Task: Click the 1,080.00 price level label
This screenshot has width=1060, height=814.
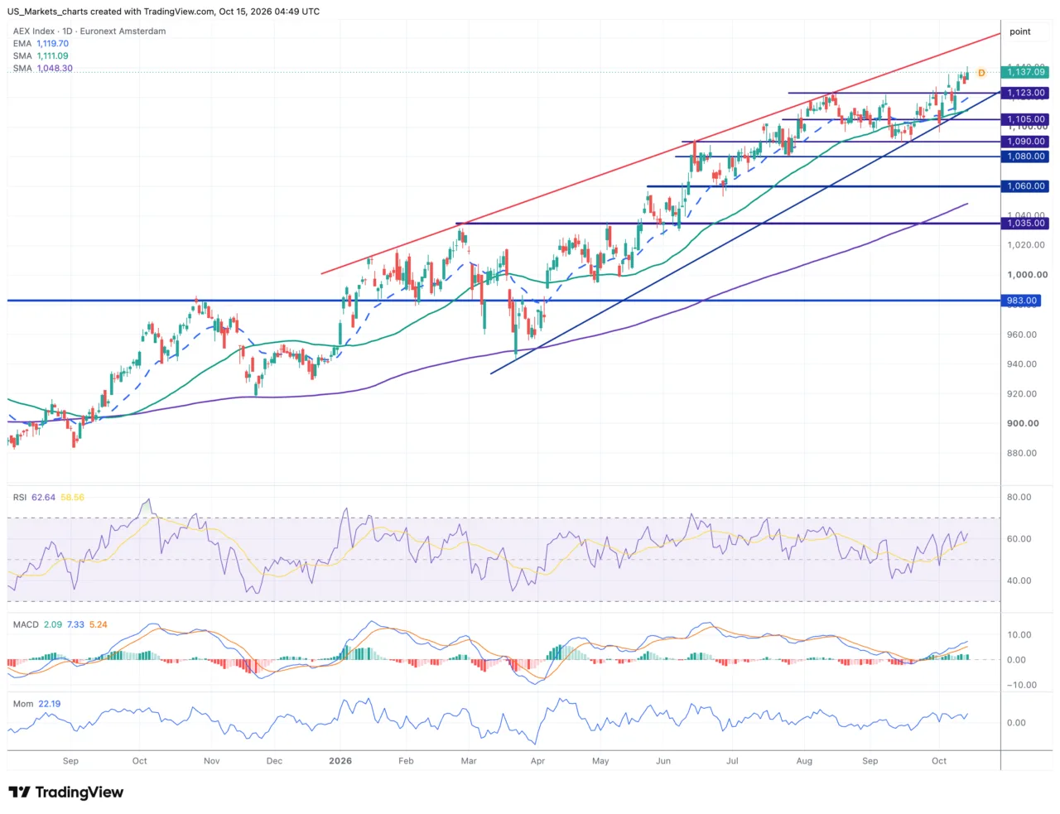Action: [x=1025, y=157]
